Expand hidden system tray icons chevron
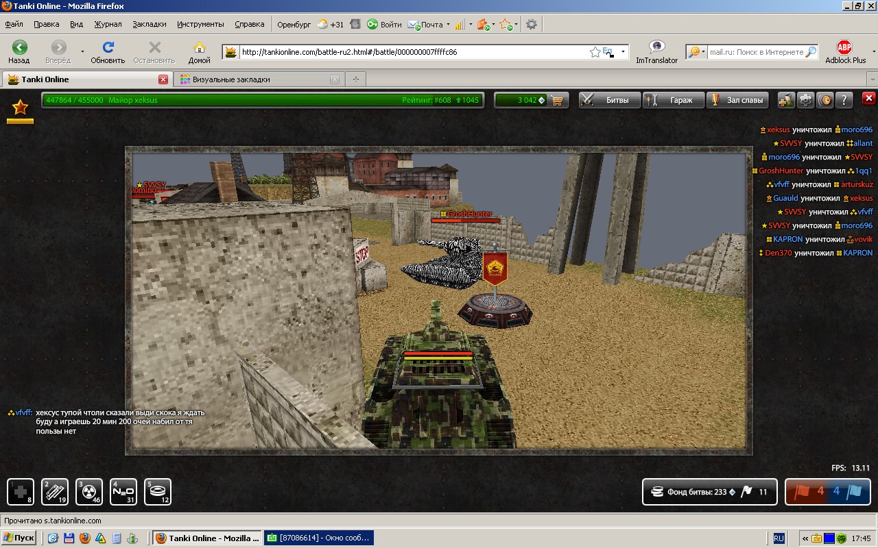The height and width of the screenshot is (548, 878). tap(805, 538)
